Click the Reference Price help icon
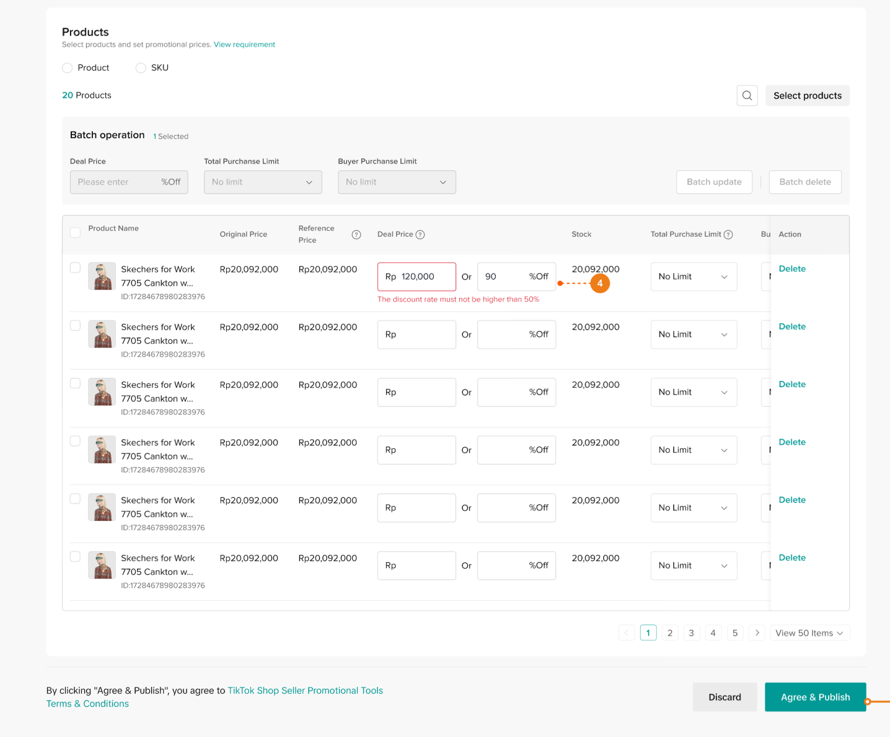The image size is (890, 737). [x=356, y=235]
